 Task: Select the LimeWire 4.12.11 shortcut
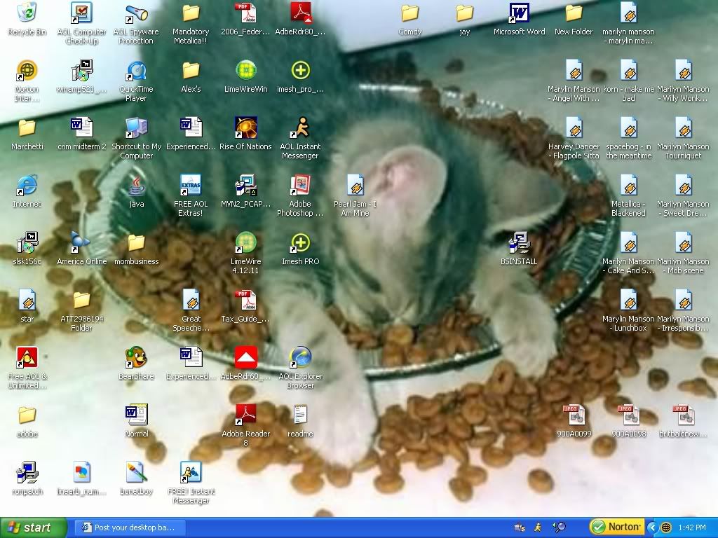[245, 243]
